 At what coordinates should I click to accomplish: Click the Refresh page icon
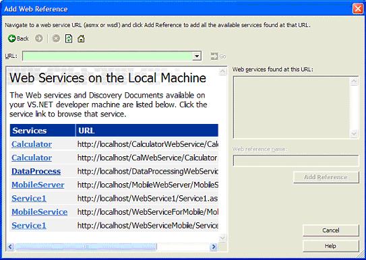click(x=69, y=38)
